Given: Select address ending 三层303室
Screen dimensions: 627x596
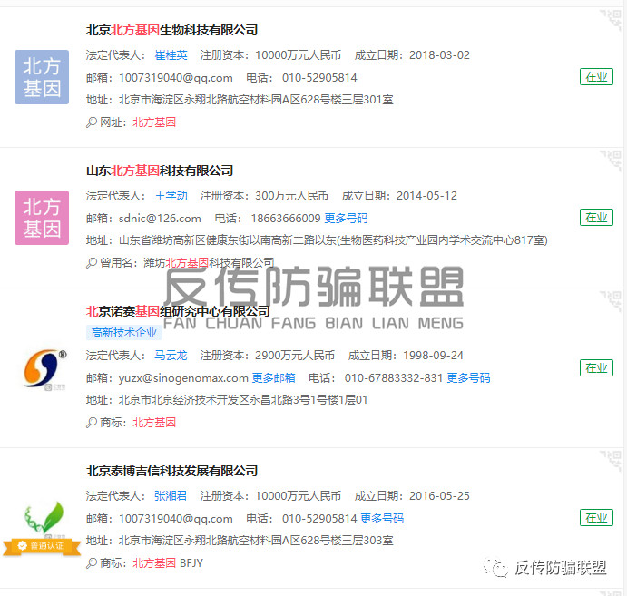Looking at the screenshot, I should (x=256, y=541).
